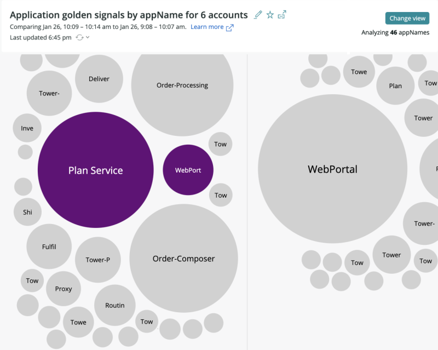This screenshot has height=350, width=438.
Task: Pick the Fulfil bubble
Action: [x=49, y=247]
